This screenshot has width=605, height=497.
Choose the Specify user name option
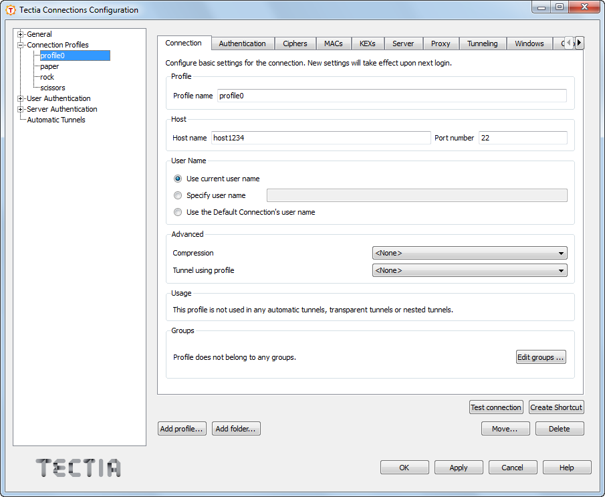coord(177,195)
